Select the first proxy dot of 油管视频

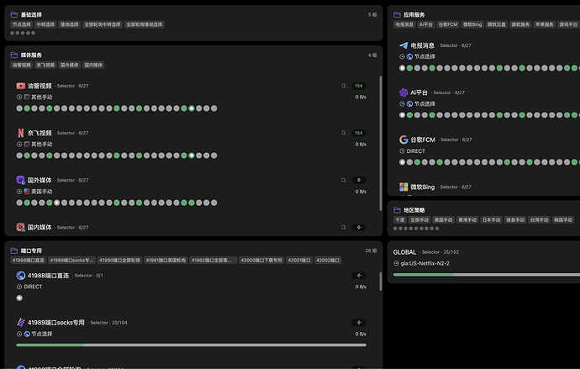(19, 108)
